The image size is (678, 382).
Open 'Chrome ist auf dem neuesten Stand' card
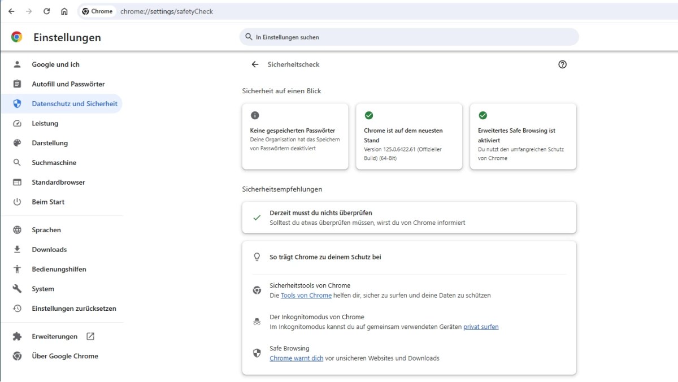pyautogui.click(x=409, y=136)
